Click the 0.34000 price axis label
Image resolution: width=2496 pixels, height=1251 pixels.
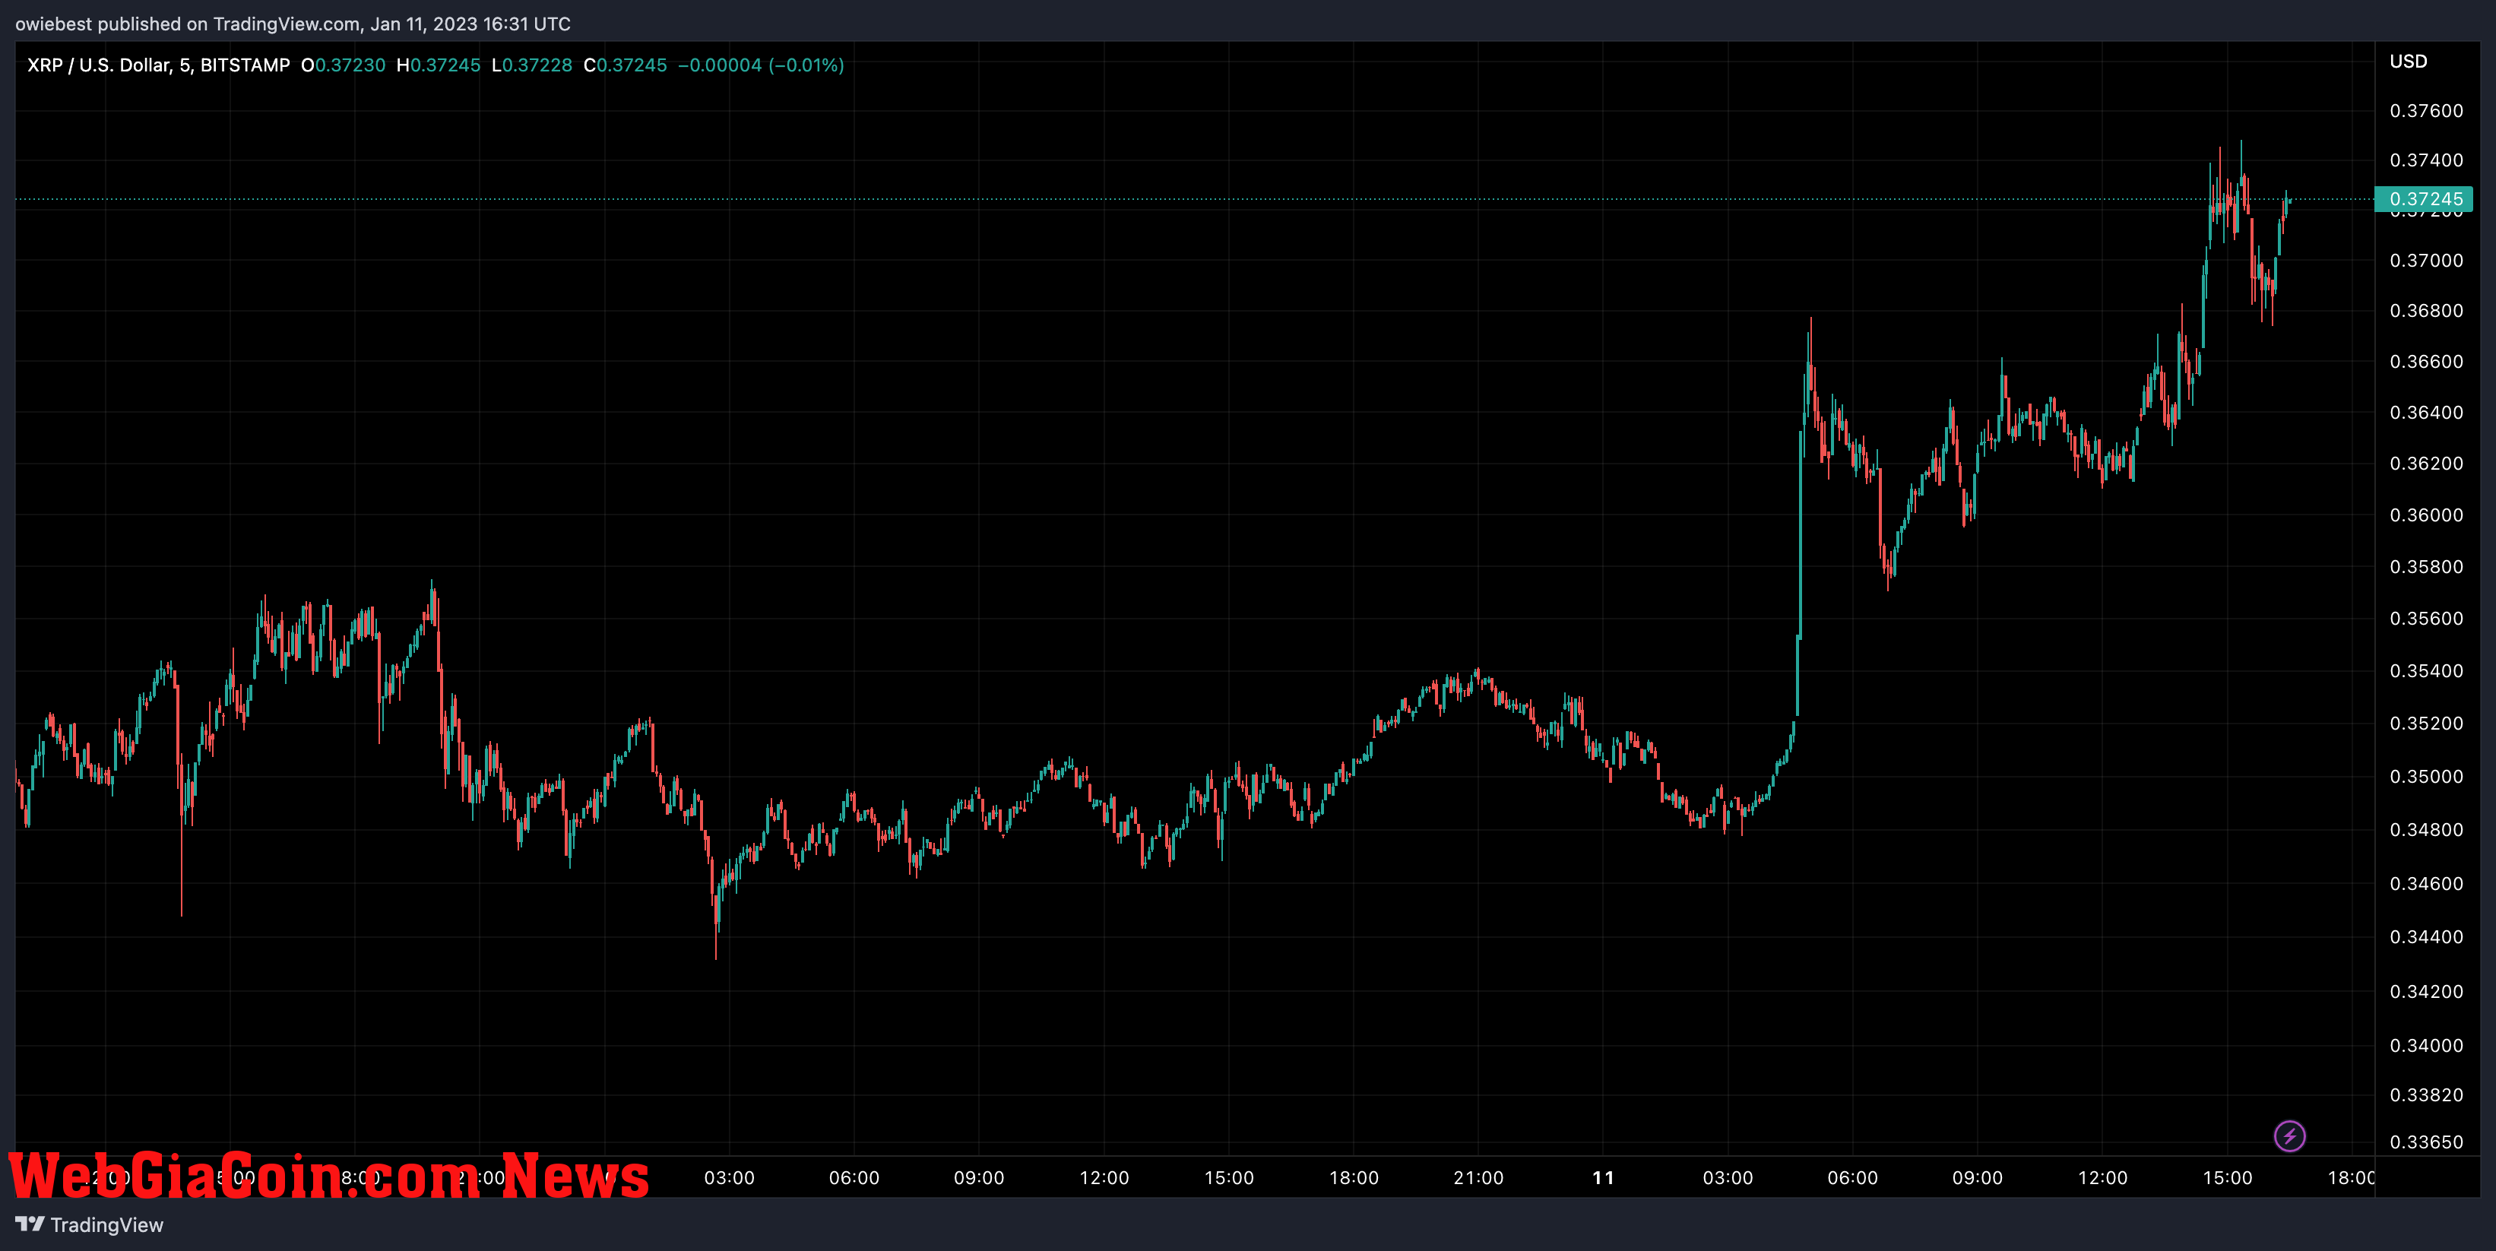click(x=2426, y=1044)
